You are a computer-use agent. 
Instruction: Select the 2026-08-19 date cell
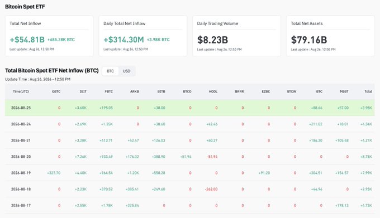click(21, 173)
